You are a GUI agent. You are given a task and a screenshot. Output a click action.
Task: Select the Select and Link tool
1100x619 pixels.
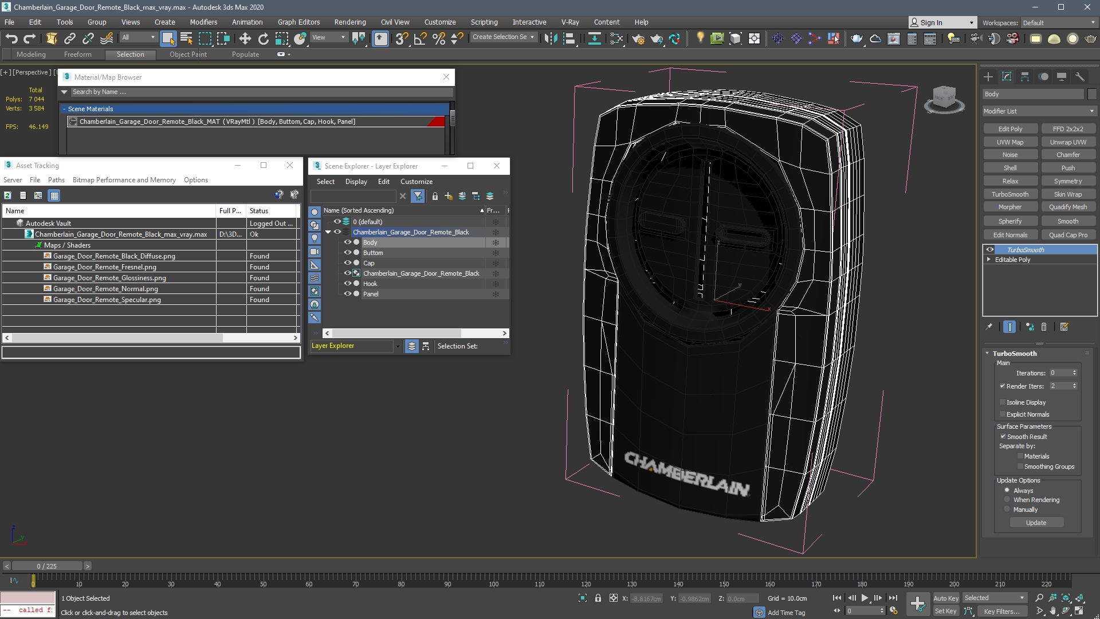[x=70, y=38]
